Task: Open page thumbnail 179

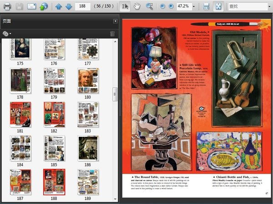Action: [x=54, y=81]
